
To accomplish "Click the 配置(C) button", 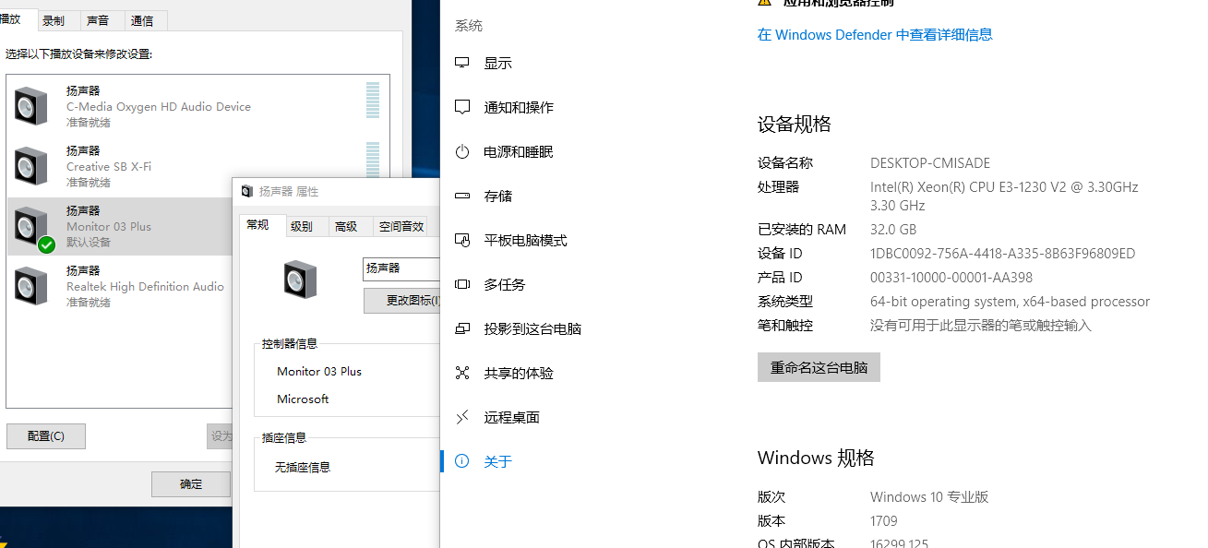I will pos(45,435).
